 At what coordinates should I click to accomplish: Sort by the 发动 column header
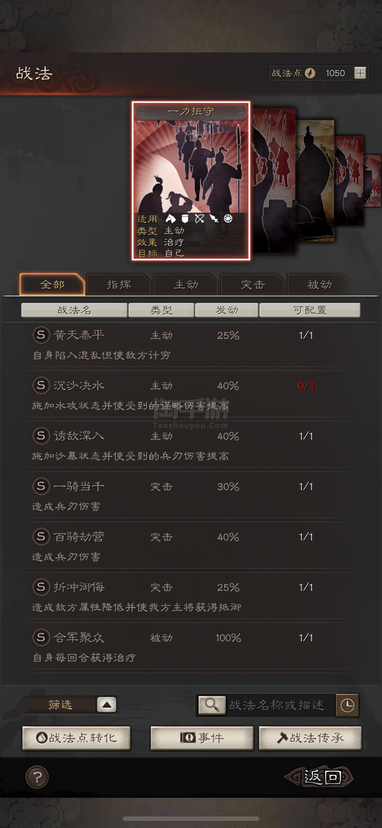click(227, 310)
